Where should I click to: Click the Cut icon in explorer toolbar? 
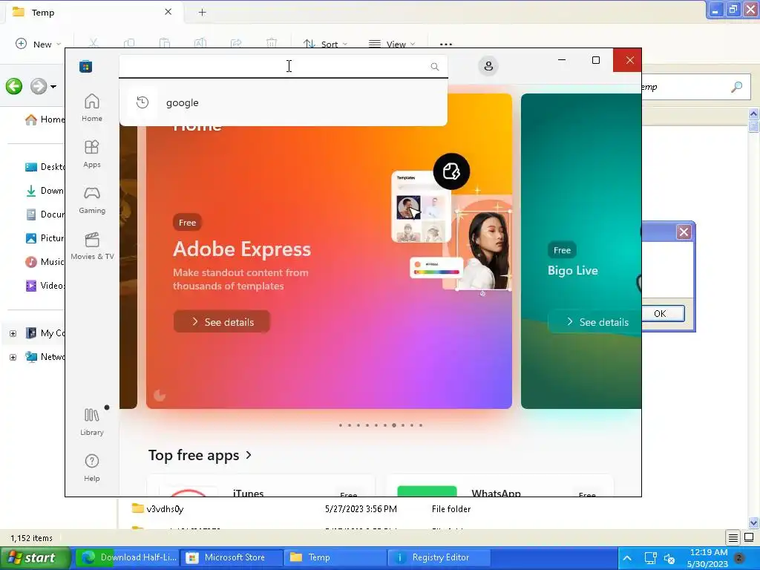pyautogui.click(x=94, y=42)
